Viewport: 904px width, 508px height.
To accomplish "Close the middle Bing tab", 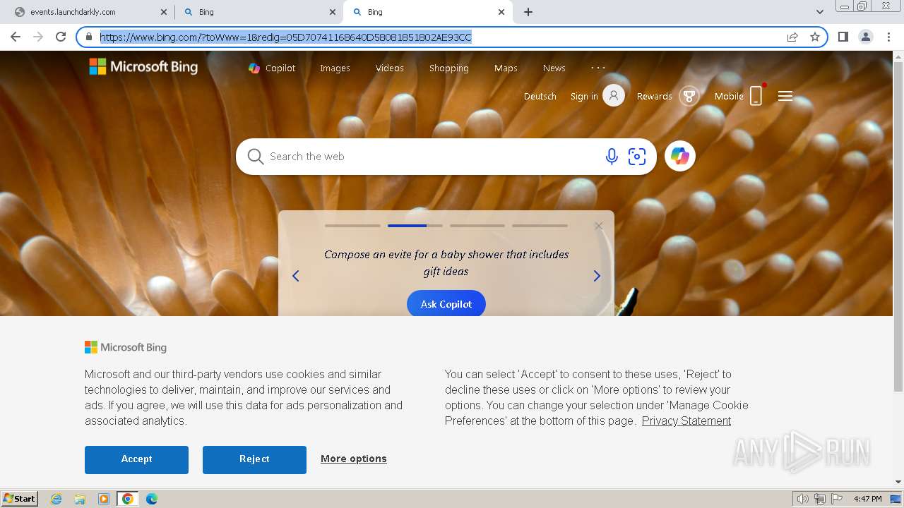I will pyautogui.click(x=333, y=12).
